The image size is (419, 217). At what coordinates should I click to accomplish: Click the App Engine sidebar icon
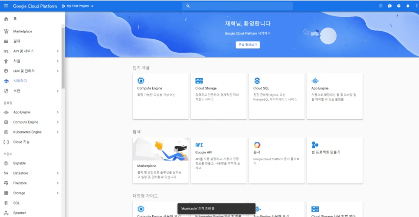6,112
